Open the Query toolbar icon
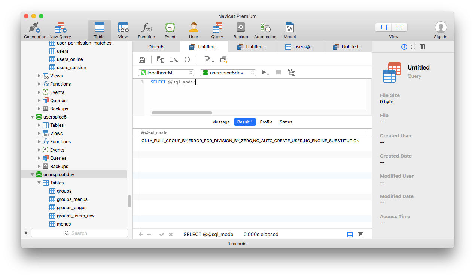This screenshot has width=475, height=278. 217,30
